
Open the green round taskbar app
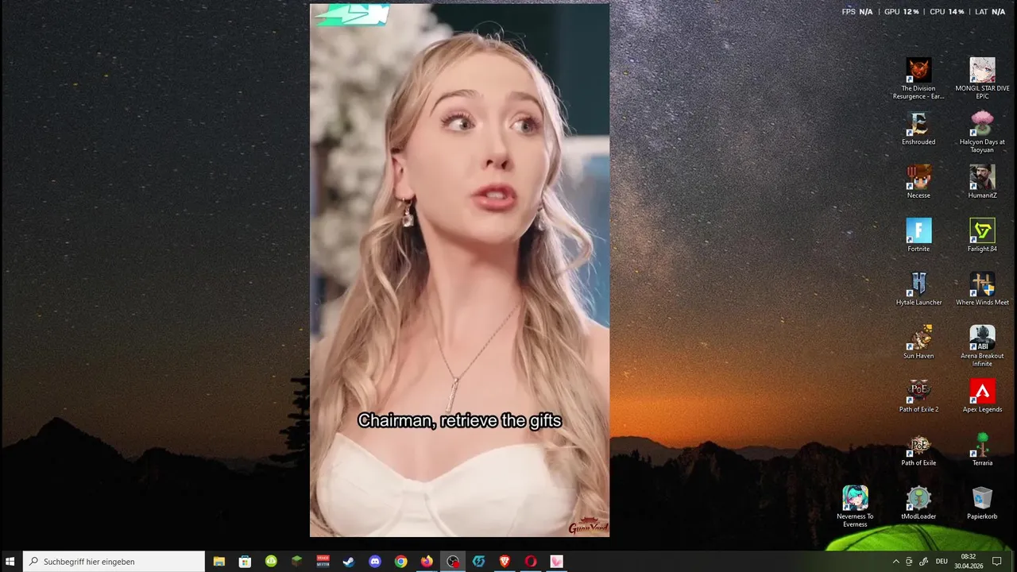click(x=271, y=561)
